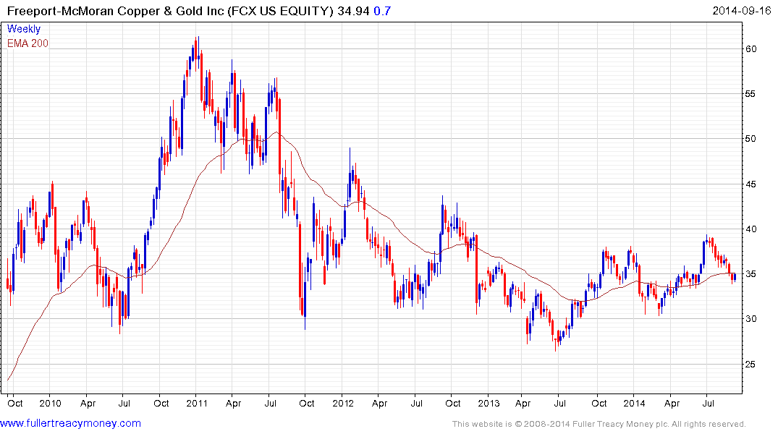The width and height of the screenshot is (778, 434).
Task: Click the EMA 200 legend label
Action: pos(28,43)
